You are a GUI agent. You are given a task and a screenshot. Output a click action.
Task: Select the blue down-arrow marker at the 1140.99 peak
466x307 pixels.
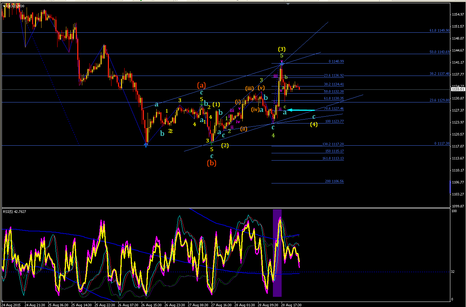coord(282,64)
